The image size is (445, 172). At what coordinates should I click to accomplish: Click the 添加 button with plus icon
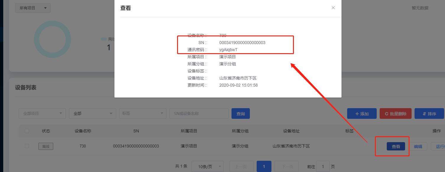362,114
